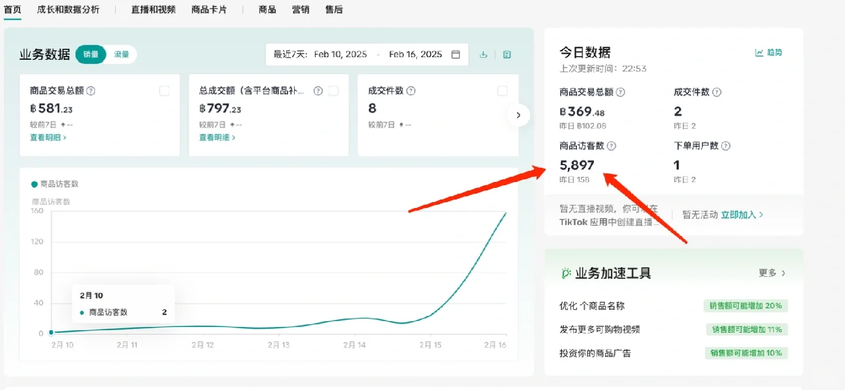Click the help icon beside 下单用户数
Viewport: 845px width, 390px height.
pyautogui.click(x=726, y=146)
